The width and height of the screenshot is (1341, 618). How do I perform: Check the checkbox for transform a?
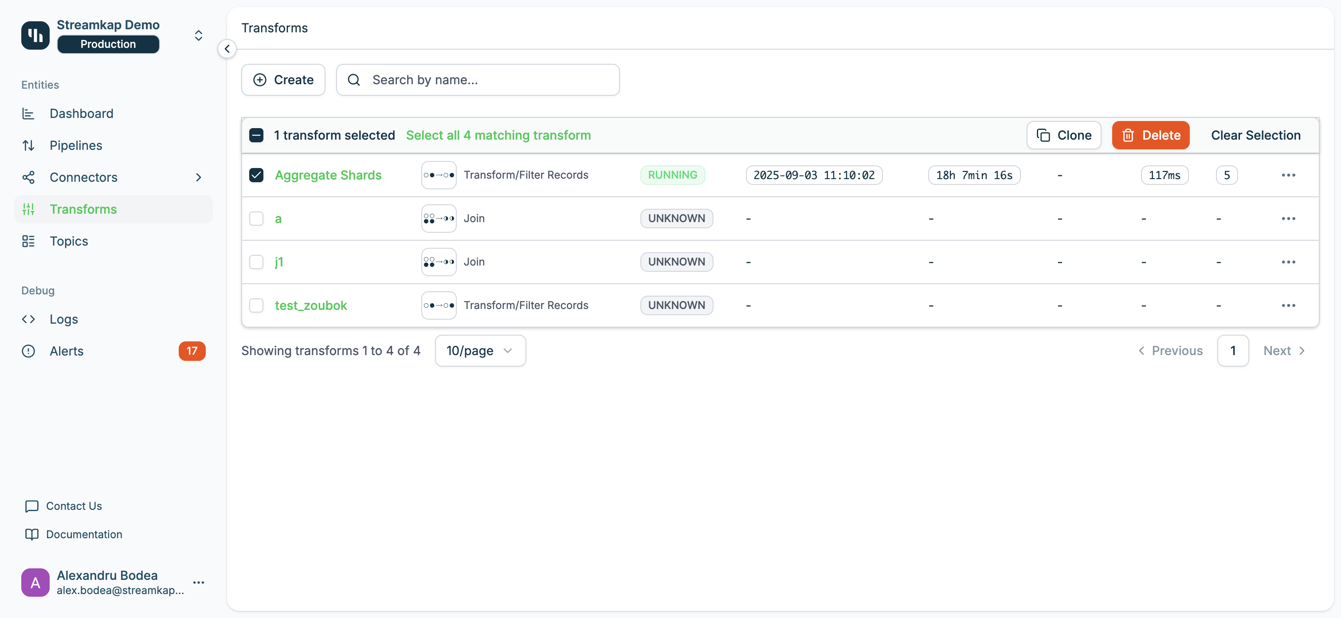click(256, 219)
